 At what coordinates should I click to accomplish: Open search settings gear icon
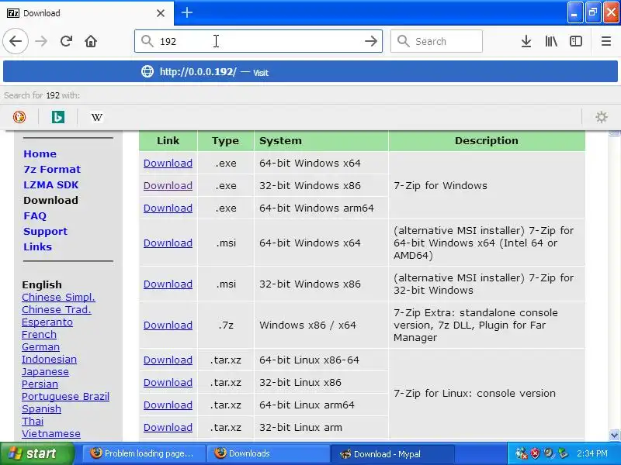point(601,117)
